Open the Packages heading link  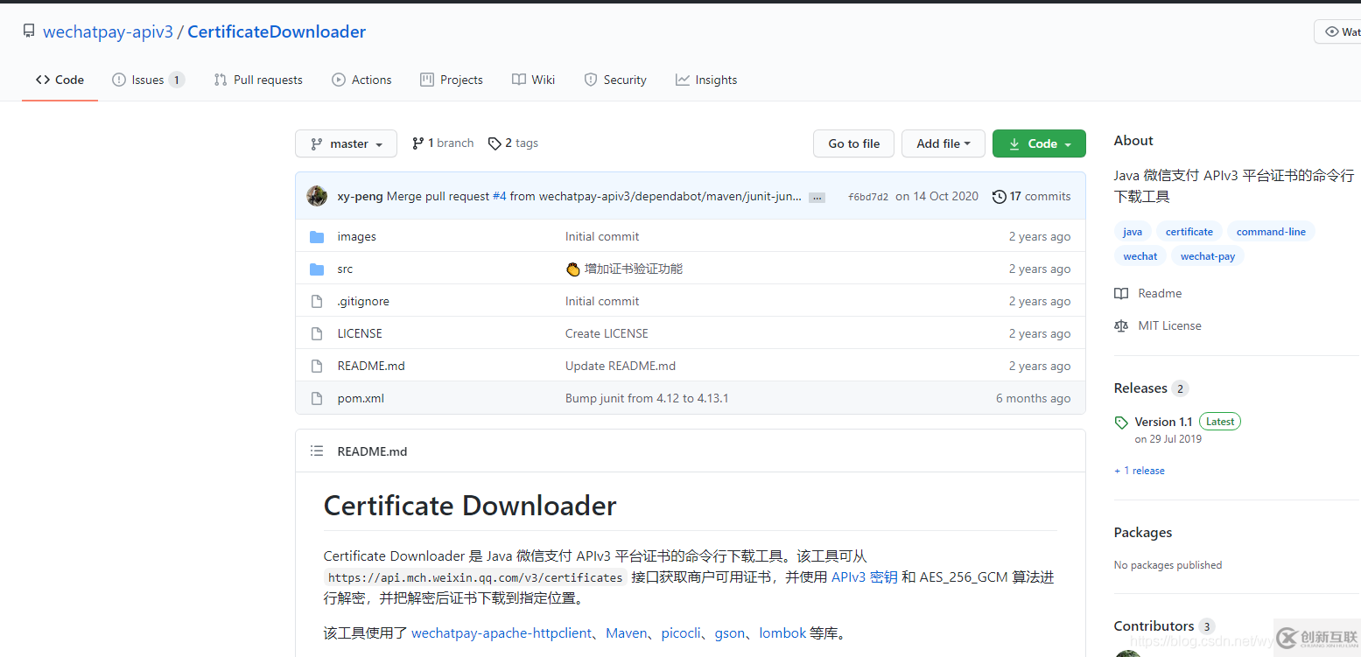[x=1143, y=533]
